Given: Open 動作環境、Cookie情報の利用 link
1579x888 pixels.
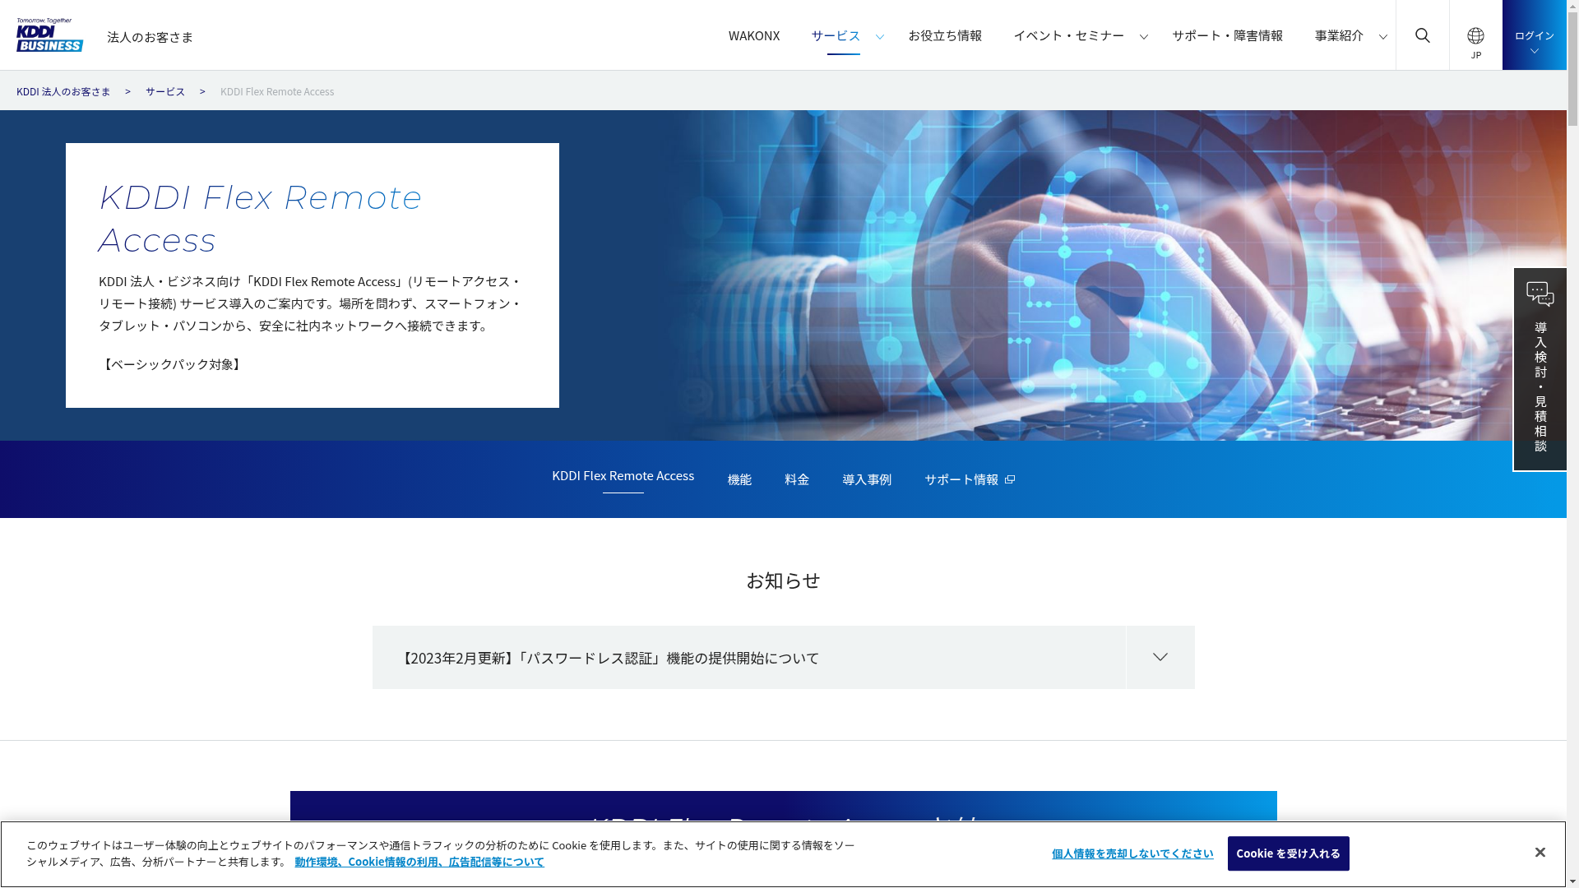Looking at the screenshot, I should pos(419,862).
